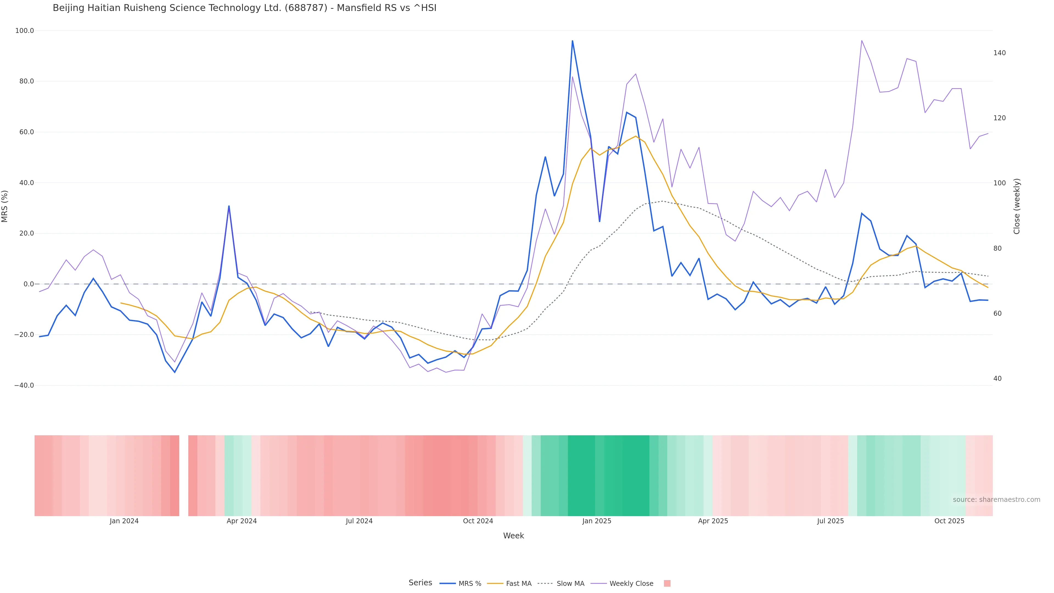
Task: Click the Series legend title
Action: point(420,583)
